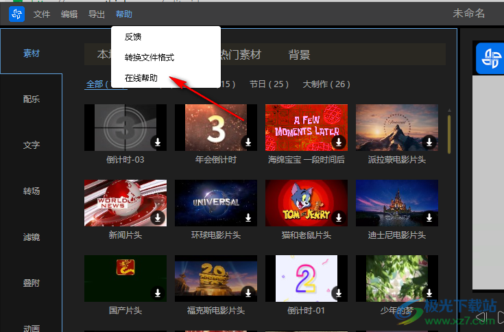Switch to the 背景 tab
The width and height of the screenshot is (504, 332).
pyautogui.click(x=299, y=55)
